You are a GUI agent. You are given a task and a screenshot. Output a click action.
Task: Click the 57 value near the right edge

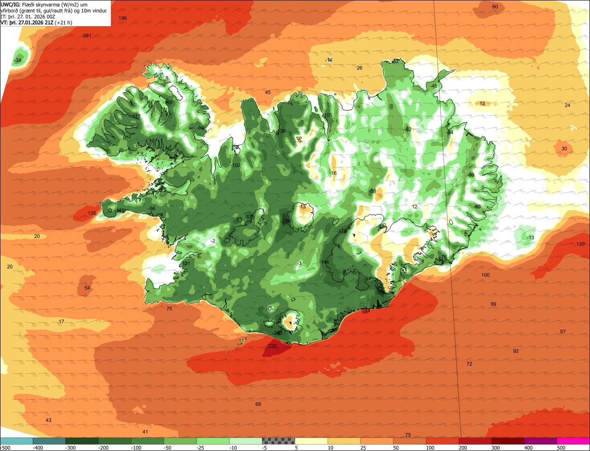563,332
